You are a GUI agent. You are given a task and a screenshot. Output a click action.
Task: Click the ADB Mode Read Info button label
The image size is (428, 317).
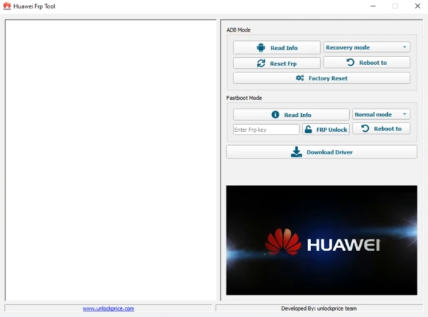click(284, 48)
